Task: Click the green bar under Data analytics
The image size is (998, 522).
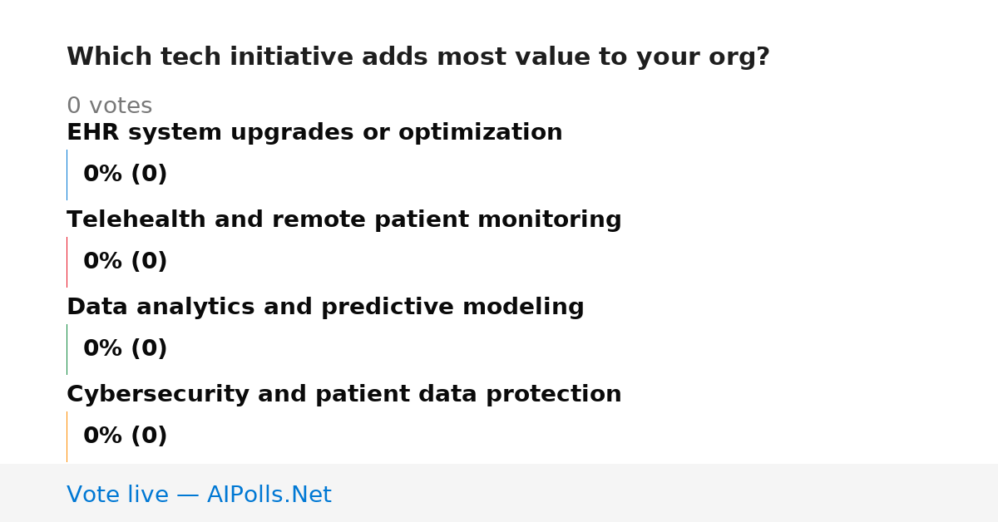Action: pos(67,349)
